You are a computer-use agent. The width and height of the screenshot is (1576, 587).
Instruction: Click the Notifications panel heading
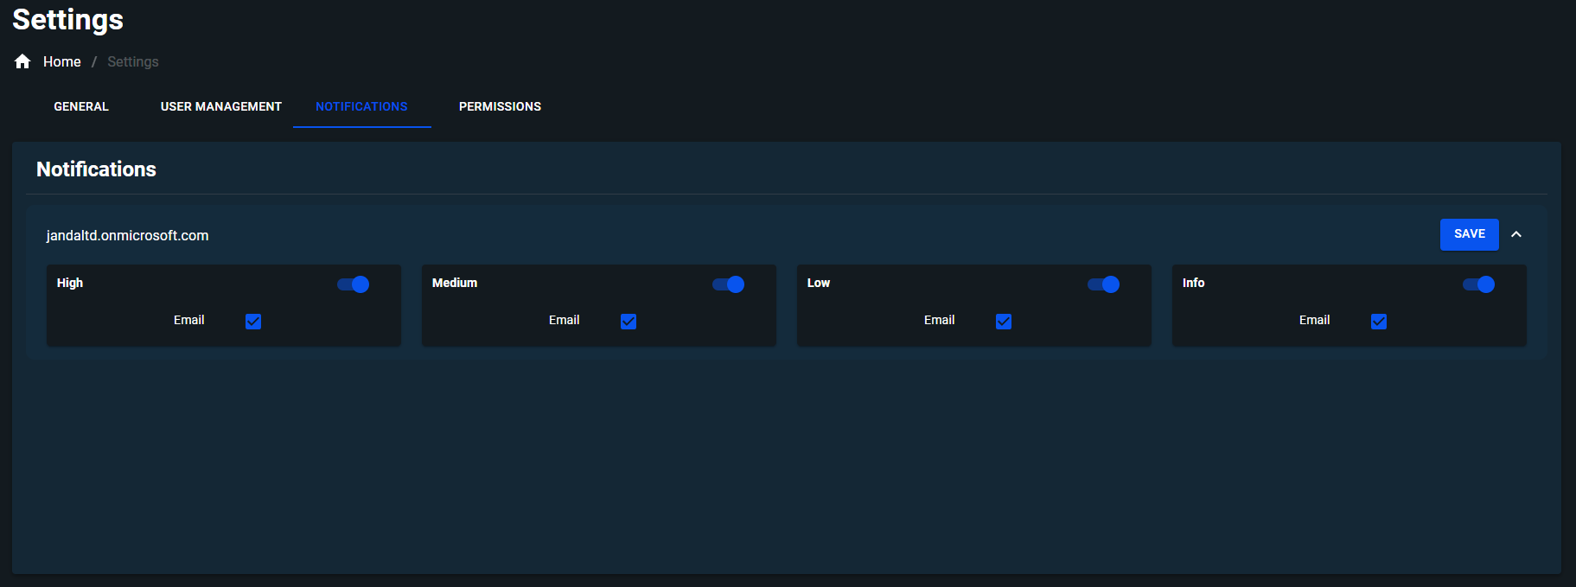(x=96, y=169)
